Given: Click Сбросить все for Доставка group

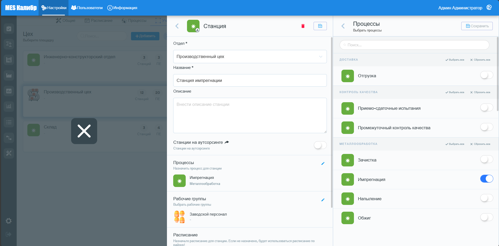Looking at the screenshot, I should (x=480, y=60).
